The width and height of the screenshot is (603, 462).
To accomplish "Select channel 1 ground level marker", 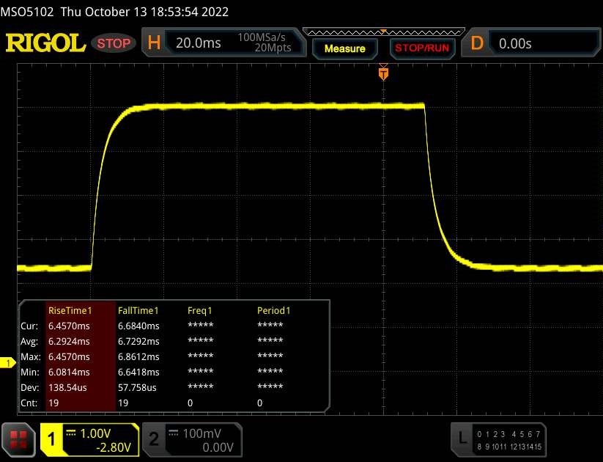I will pyautogui.click(x=8, y=363).
